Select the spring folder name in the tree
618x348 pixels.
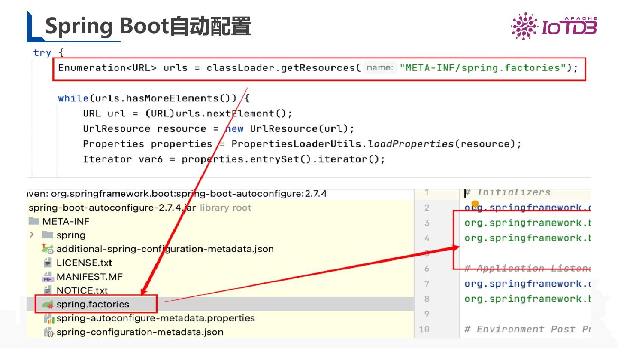pos(71,235)
